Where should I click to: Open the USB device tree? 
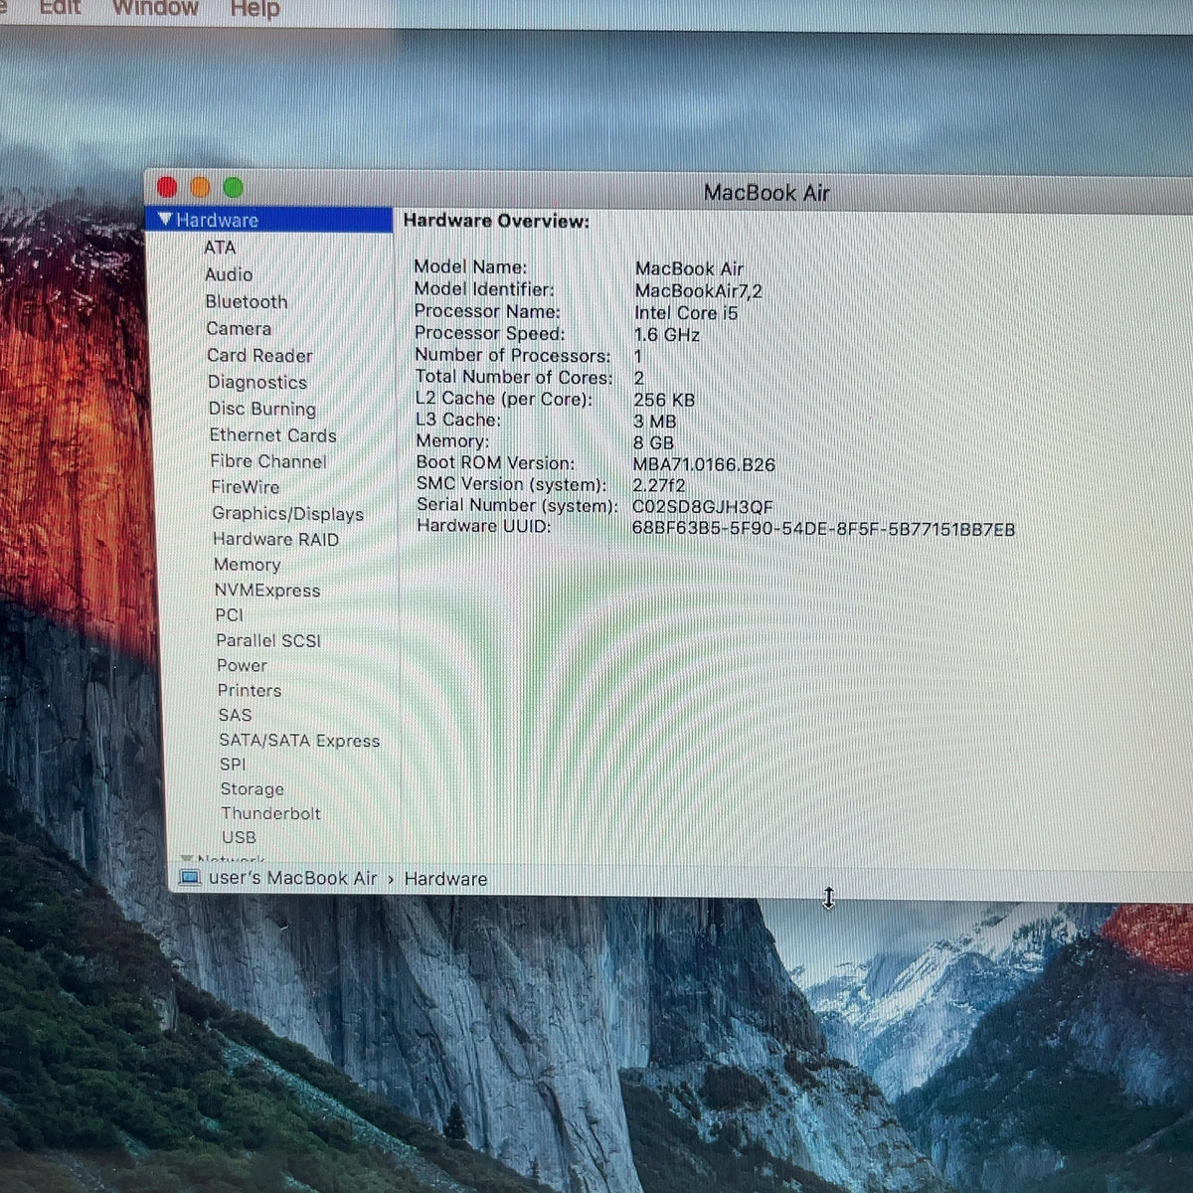(x=239, y=837)
